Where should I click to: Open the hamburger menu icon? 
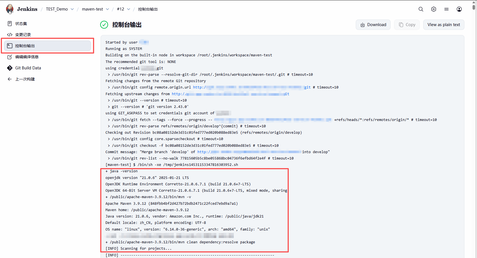pos(446,9)
